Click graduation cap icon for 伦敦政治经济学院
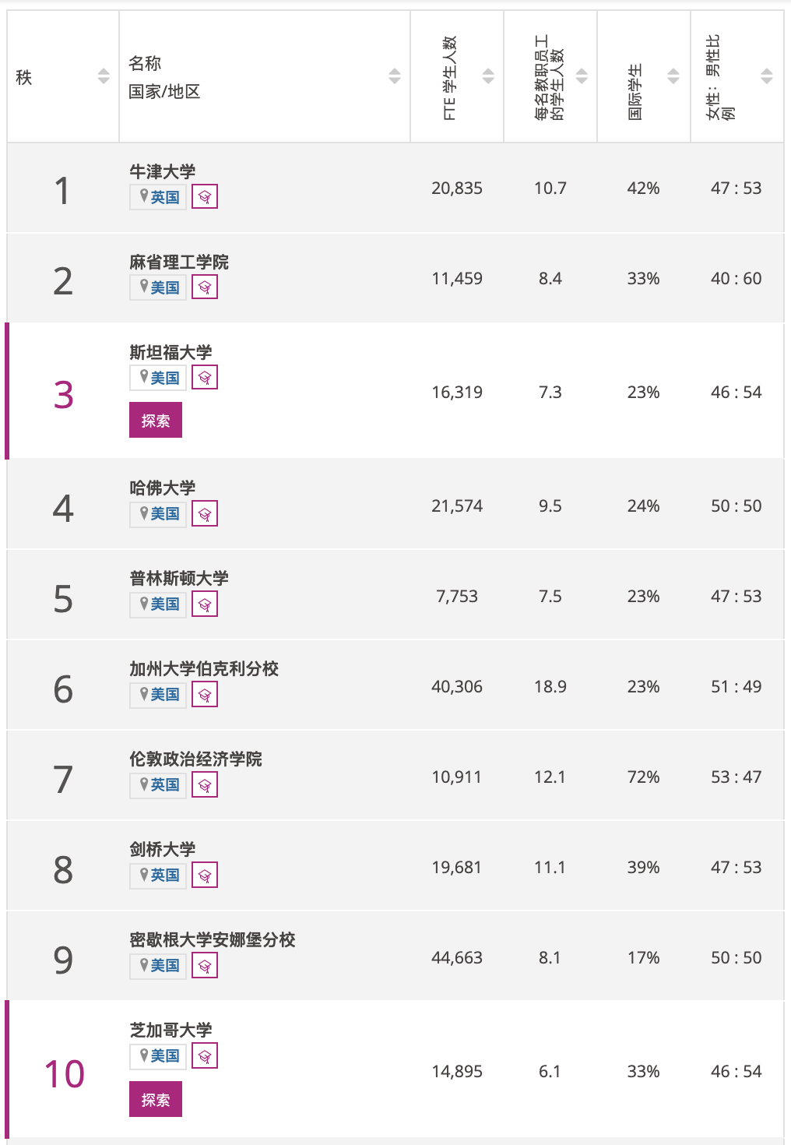The image size is (791, 1145). 205,784
